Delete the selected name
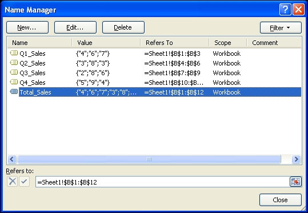This screenshot has height=213, width=308. (123, 27)
